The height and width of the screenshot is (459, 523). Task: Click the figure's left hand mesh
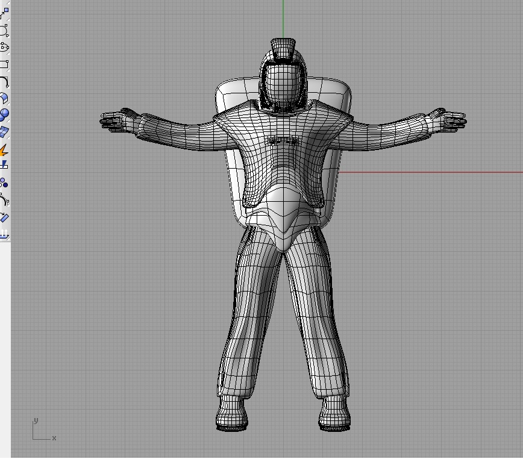pos(448,120)
